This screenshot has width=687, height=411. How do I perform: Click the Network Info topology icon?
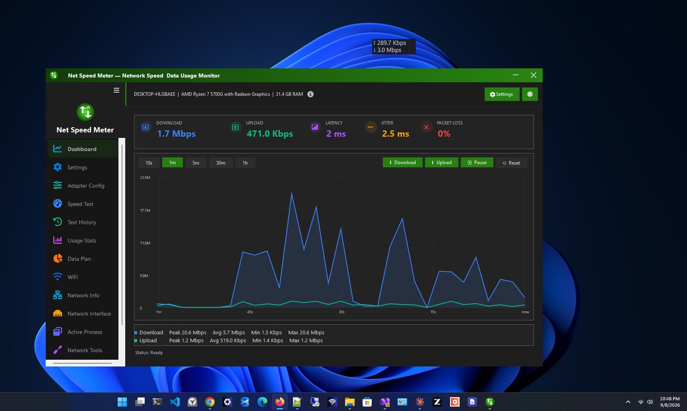point(58,295)
